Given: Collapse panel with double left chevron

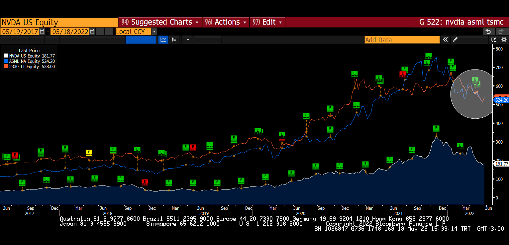Looking at the screenshot, I should click(x=445, y=40).
